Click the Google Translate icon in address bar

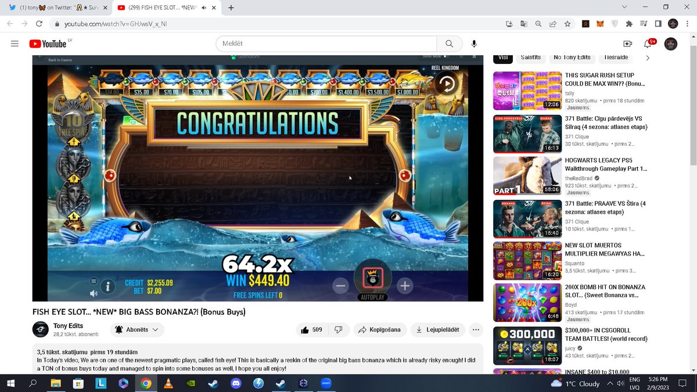point(524,24)
